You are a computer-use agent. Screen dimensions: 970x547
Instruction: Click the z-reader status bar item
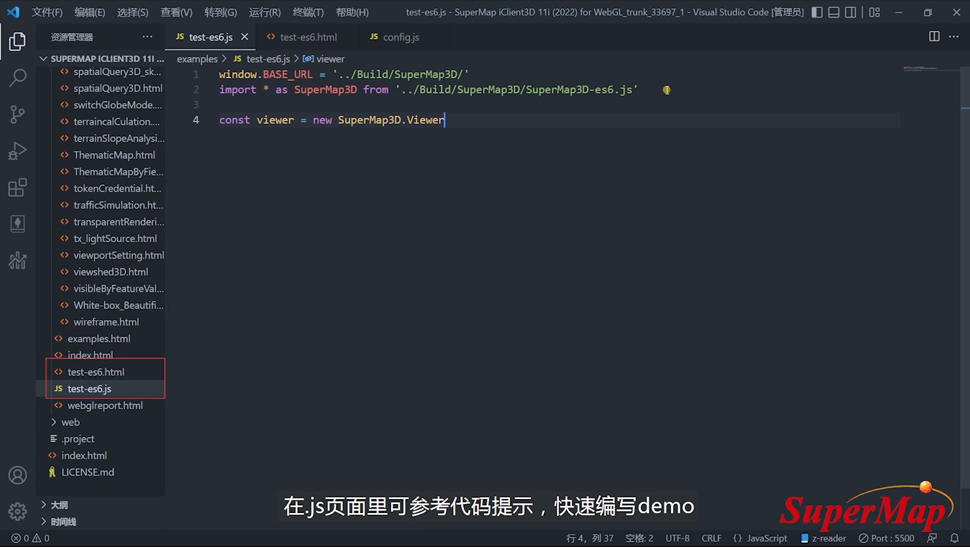click(x=823, y=538)
